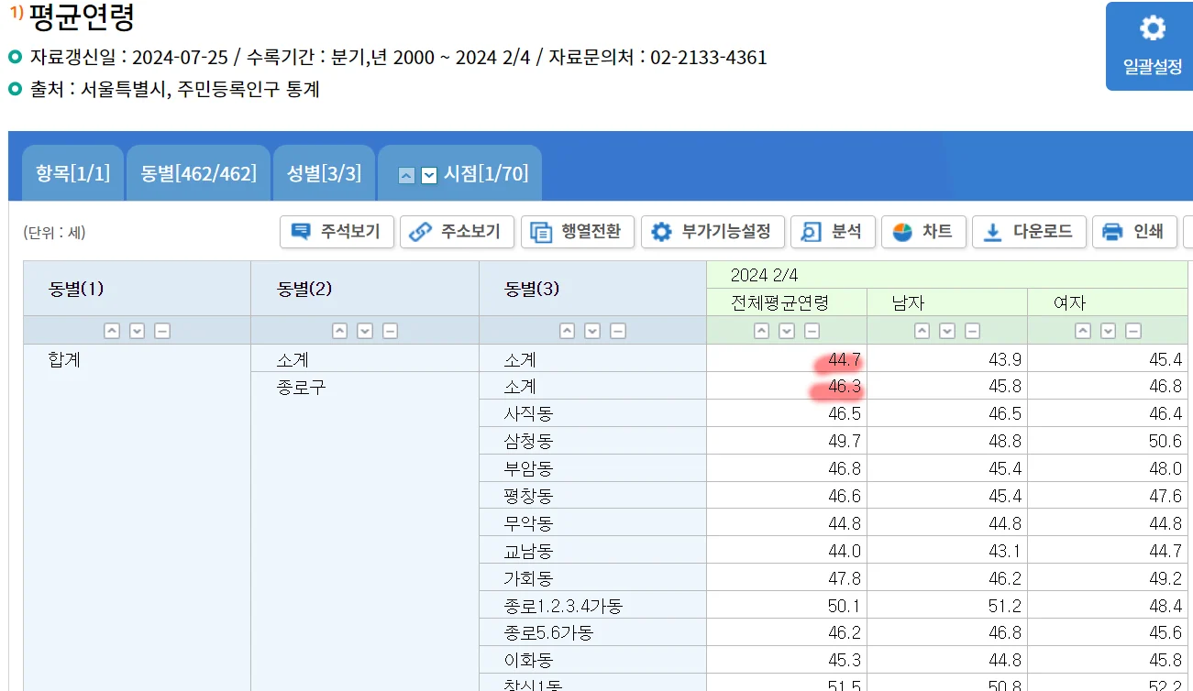Click the 다운로드 download button
Viewport: 1193px width, 691px height.
coord(1029,232)
